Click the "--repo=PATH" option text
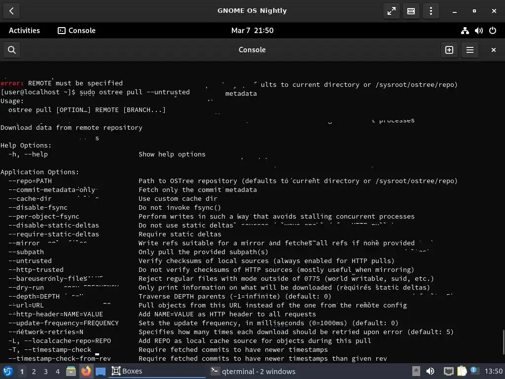 click(x=30, y=181)
